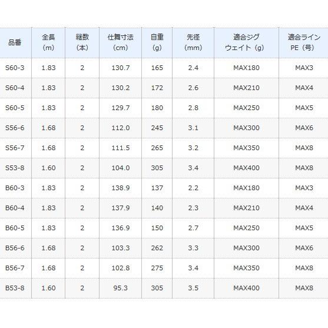This screenshot has height=328, width=328.
Task: Click the 自重 (g) column header
Action: [157, 42]
